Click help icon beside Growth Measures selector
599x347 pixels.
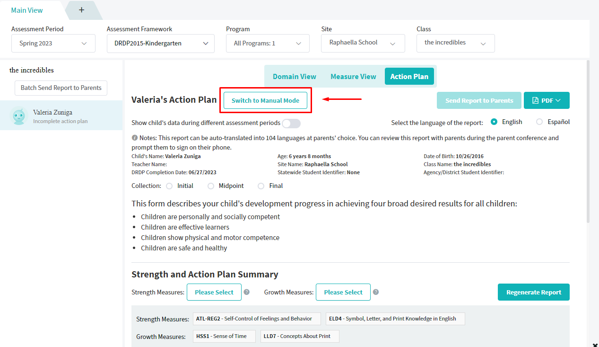tap(375, 292)
